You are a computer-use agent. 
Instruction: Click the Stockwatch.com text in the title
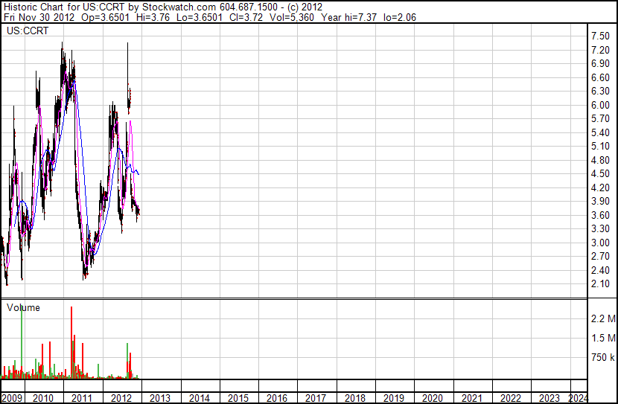179,7
